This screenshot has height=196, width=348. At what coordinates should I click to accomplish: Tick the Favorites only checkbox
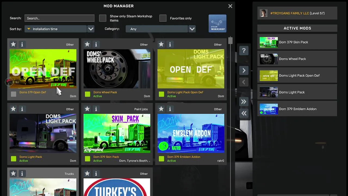(x=163, y=18)
